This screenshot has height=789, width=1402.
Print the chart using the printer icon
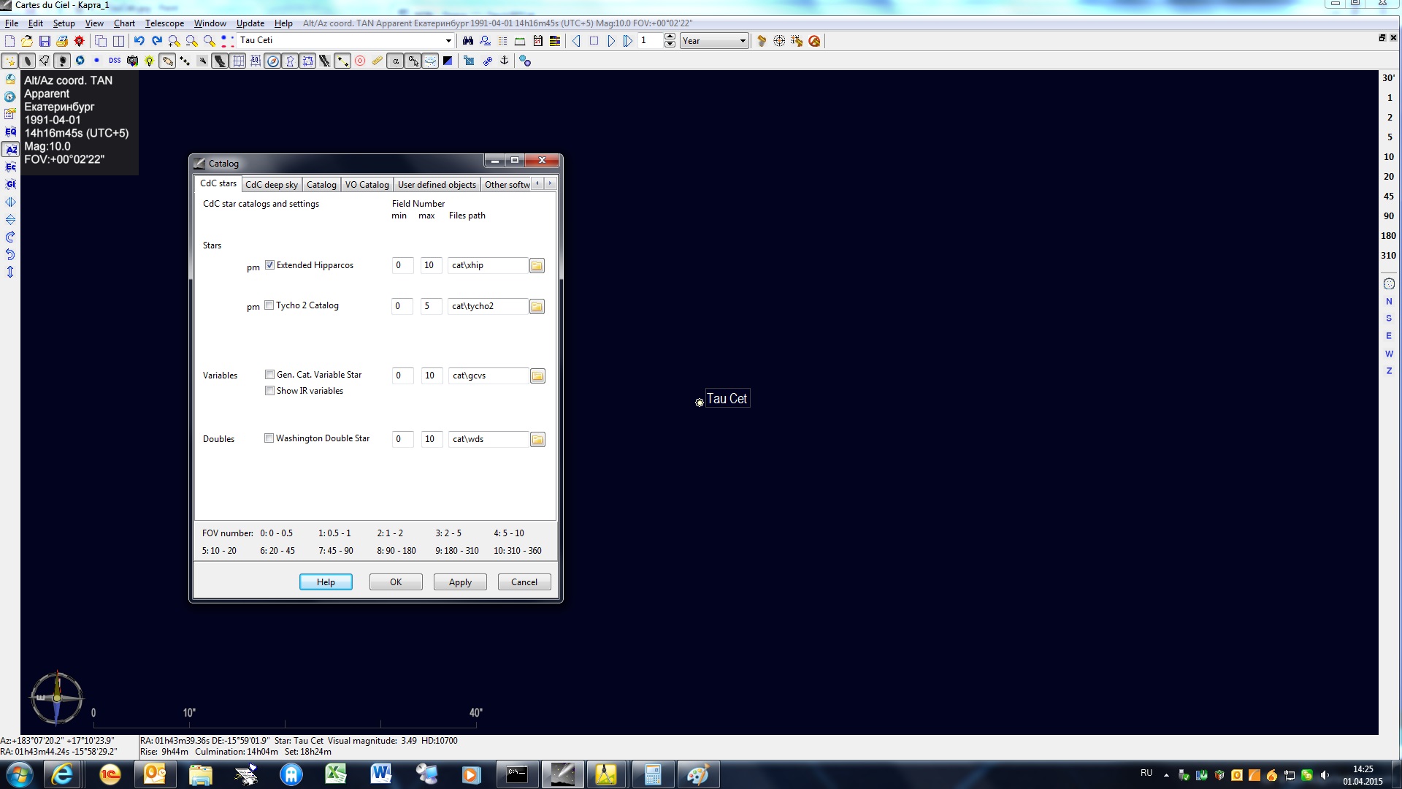point(62,41)
